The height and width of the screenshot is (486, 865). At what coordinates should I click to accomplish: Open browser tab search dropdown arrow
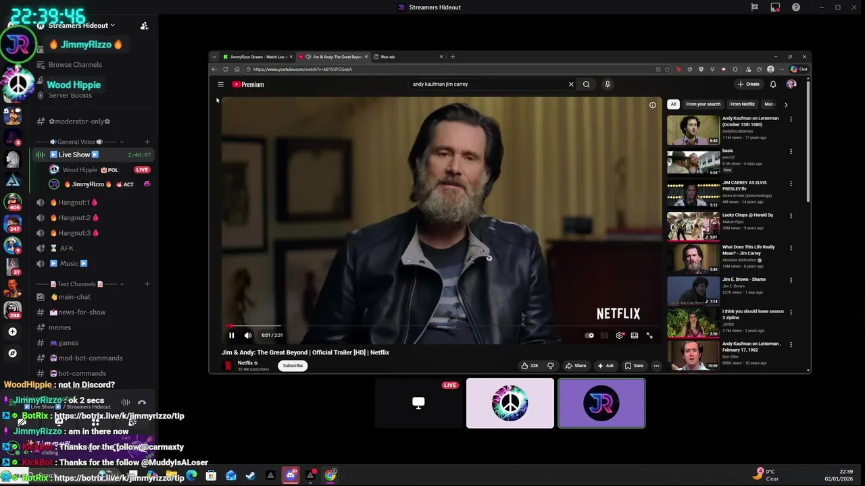(214, 57)
